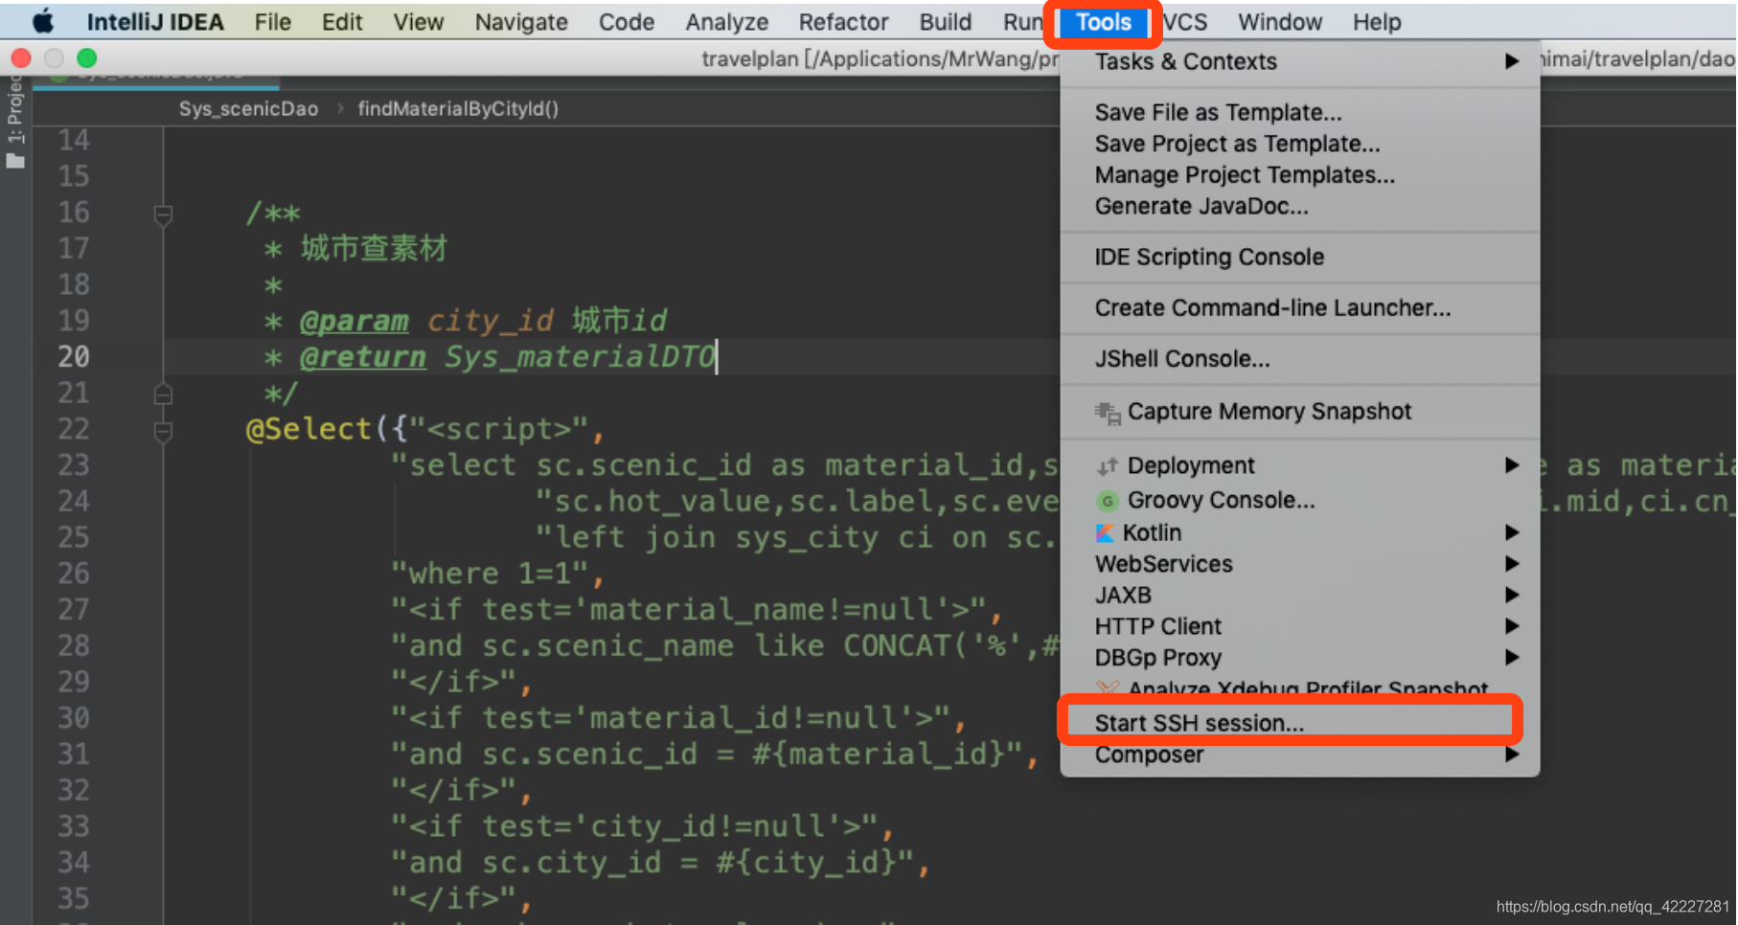Open the Edit menu
The image size is (1738, 925).
(x=342, y=21)
